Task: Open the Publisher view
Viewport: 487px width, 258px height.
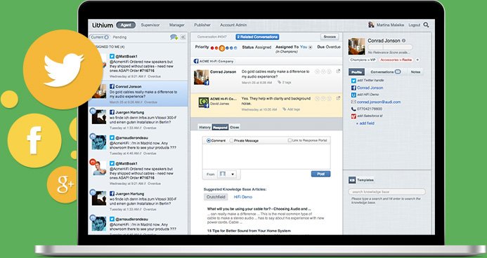Action: 202,25
